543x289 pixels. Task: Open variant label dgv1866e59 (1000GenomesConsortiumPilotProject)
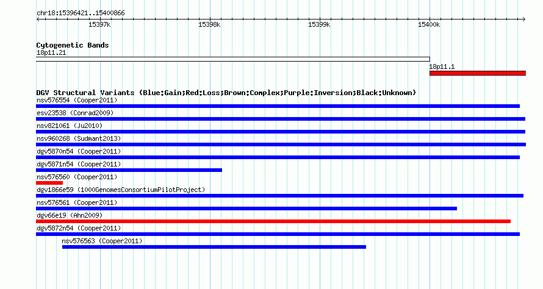click(x=121, y=190)
